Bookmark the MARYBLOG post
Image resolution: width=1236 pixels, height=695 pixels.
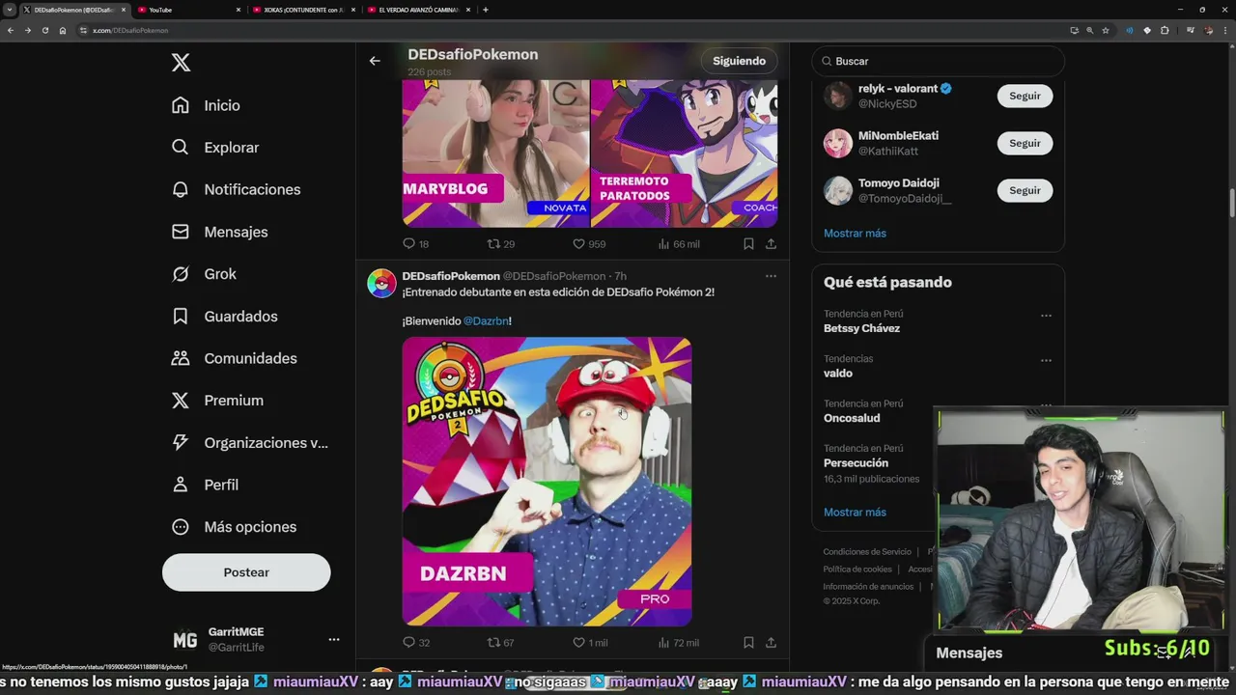click(x=748, y=244)
